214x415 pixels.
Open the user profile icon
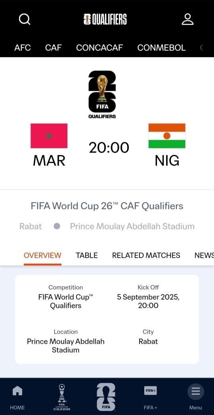coord(187,19)
